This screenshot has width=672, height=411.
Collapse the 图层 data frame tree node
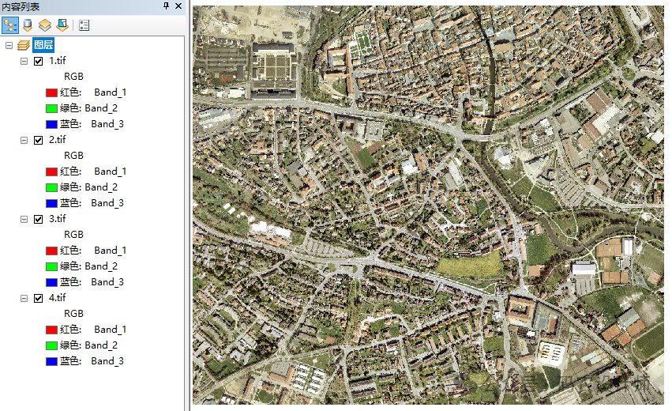(9, 45)
